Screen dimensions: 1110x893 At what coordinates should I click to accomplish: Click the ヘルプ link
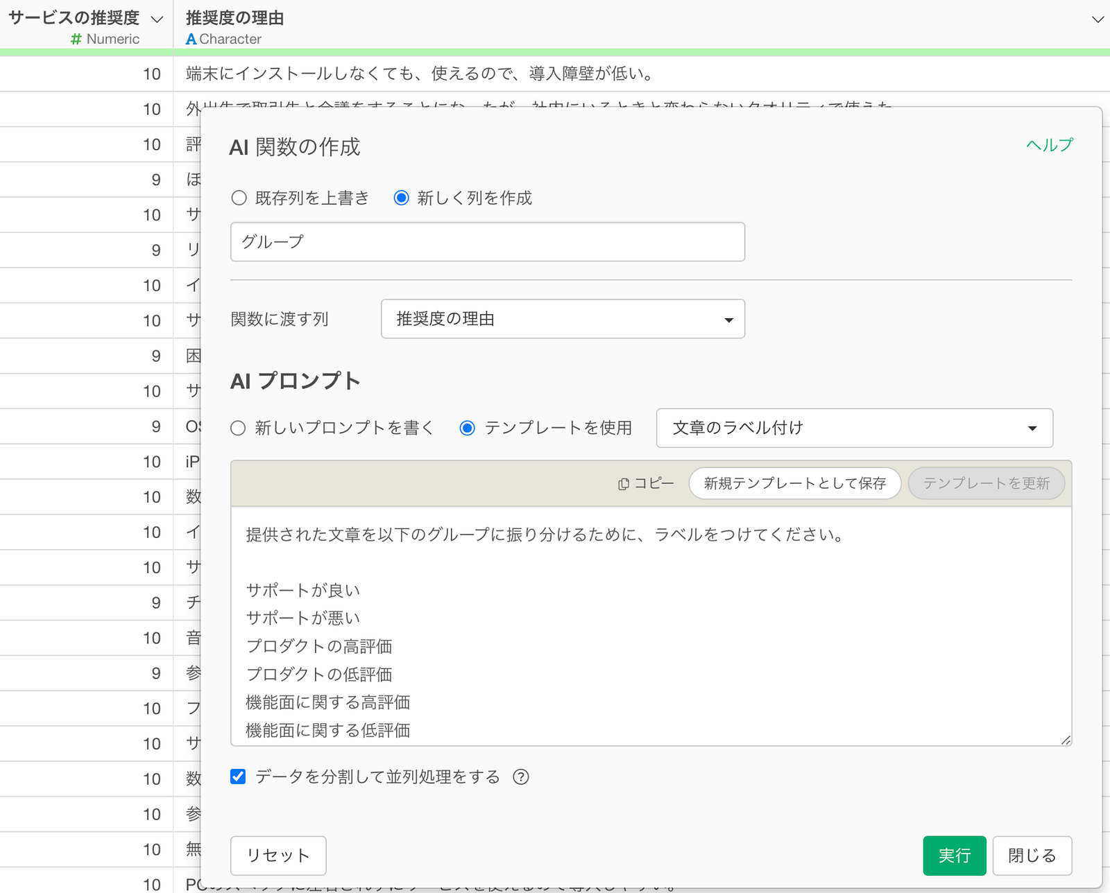(x=1050, y=145)
